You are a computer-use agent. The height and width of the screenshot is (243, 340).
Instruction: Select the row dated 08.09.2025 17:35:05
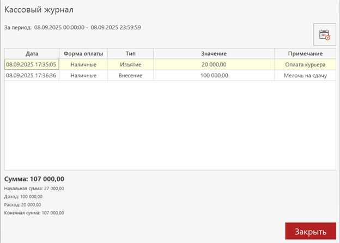(31, 64)
